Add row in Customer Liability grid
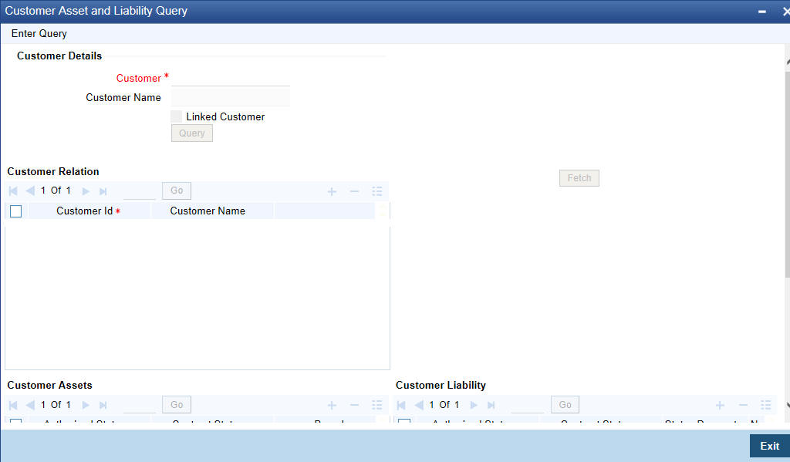 click(721, 405)
